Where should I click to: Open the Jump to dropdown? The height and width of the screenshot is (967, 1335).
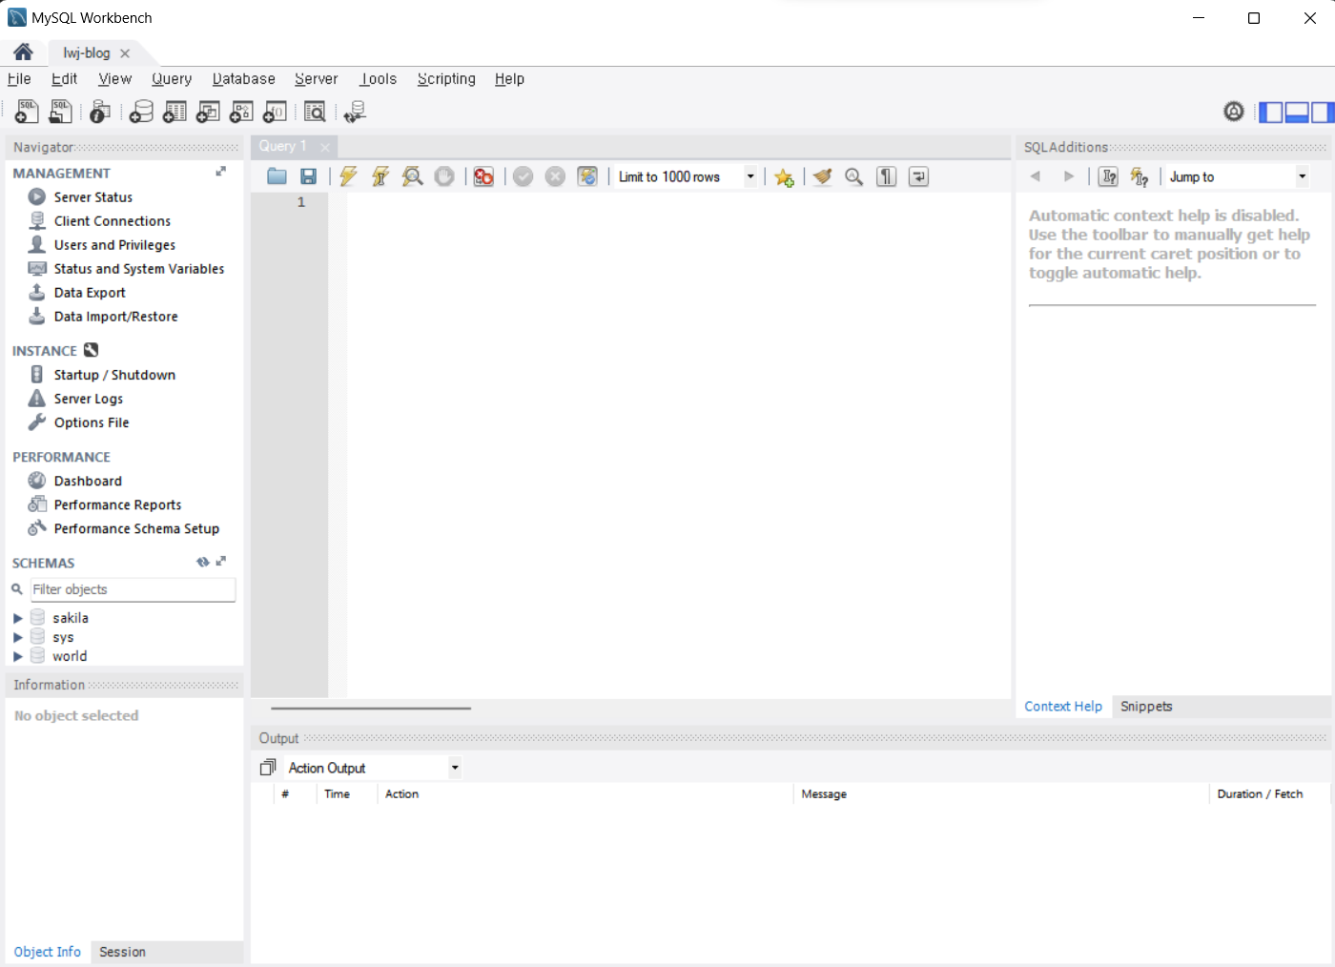point(1302,176)
